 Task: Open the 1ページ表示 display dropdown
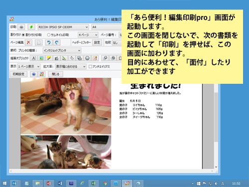[x=29, y=66]
